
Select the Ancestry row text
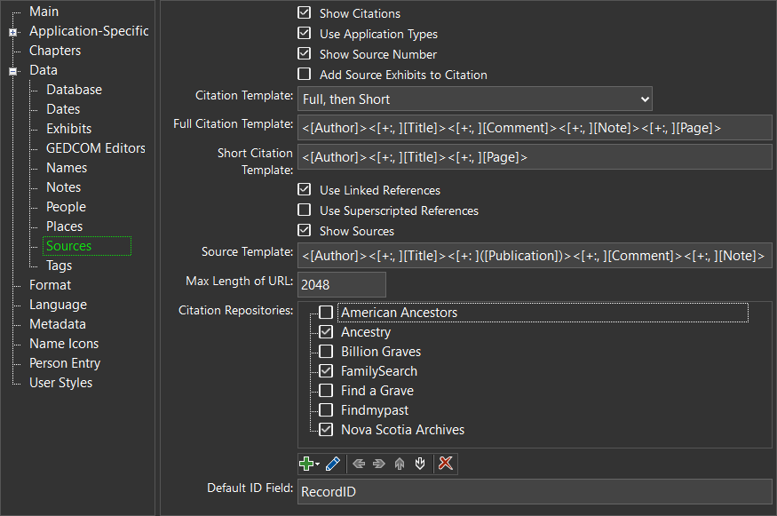(366, 332)
